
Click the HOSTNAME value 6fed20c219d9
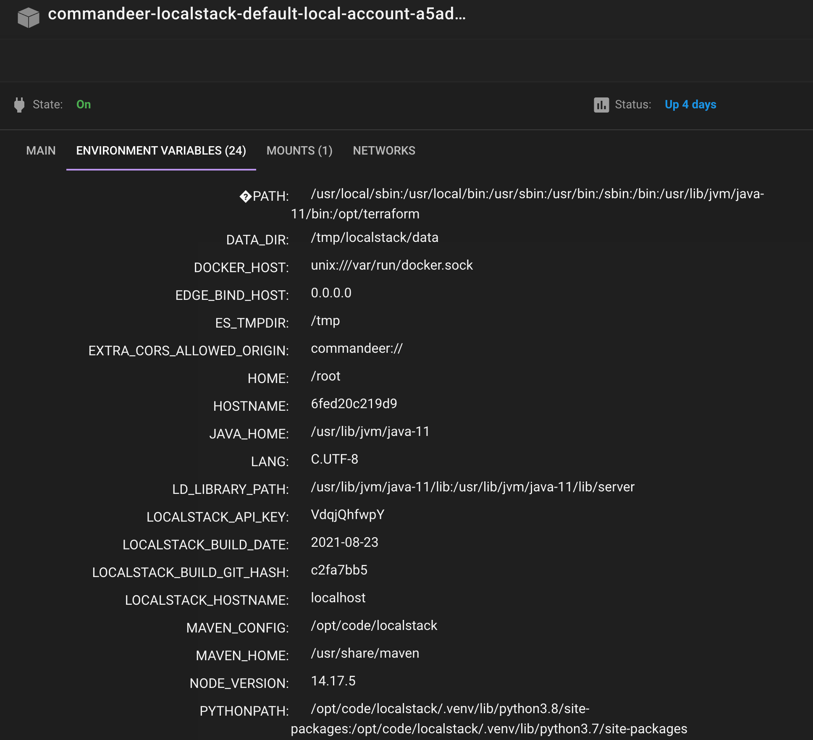pos(354,404)
